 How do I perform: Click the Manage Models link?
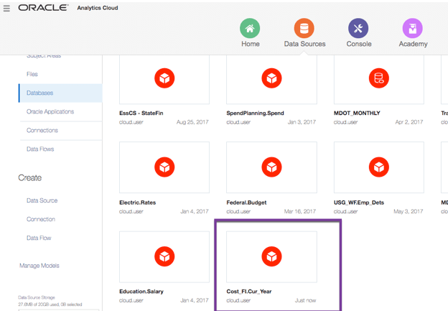coord(39,266)
